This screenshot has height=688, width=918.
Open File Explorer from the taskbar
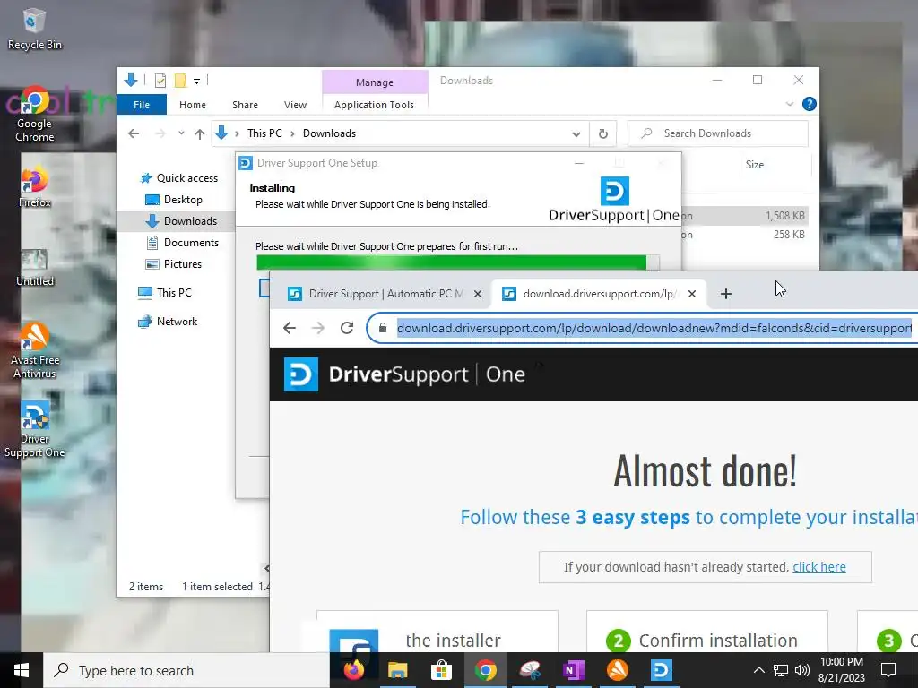click(x=397, y=670)
